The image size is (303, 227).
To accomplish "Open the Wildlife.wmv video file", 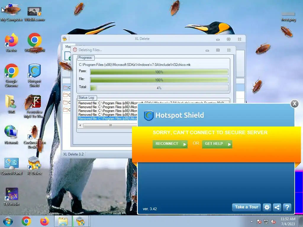I will coord(34,13).
